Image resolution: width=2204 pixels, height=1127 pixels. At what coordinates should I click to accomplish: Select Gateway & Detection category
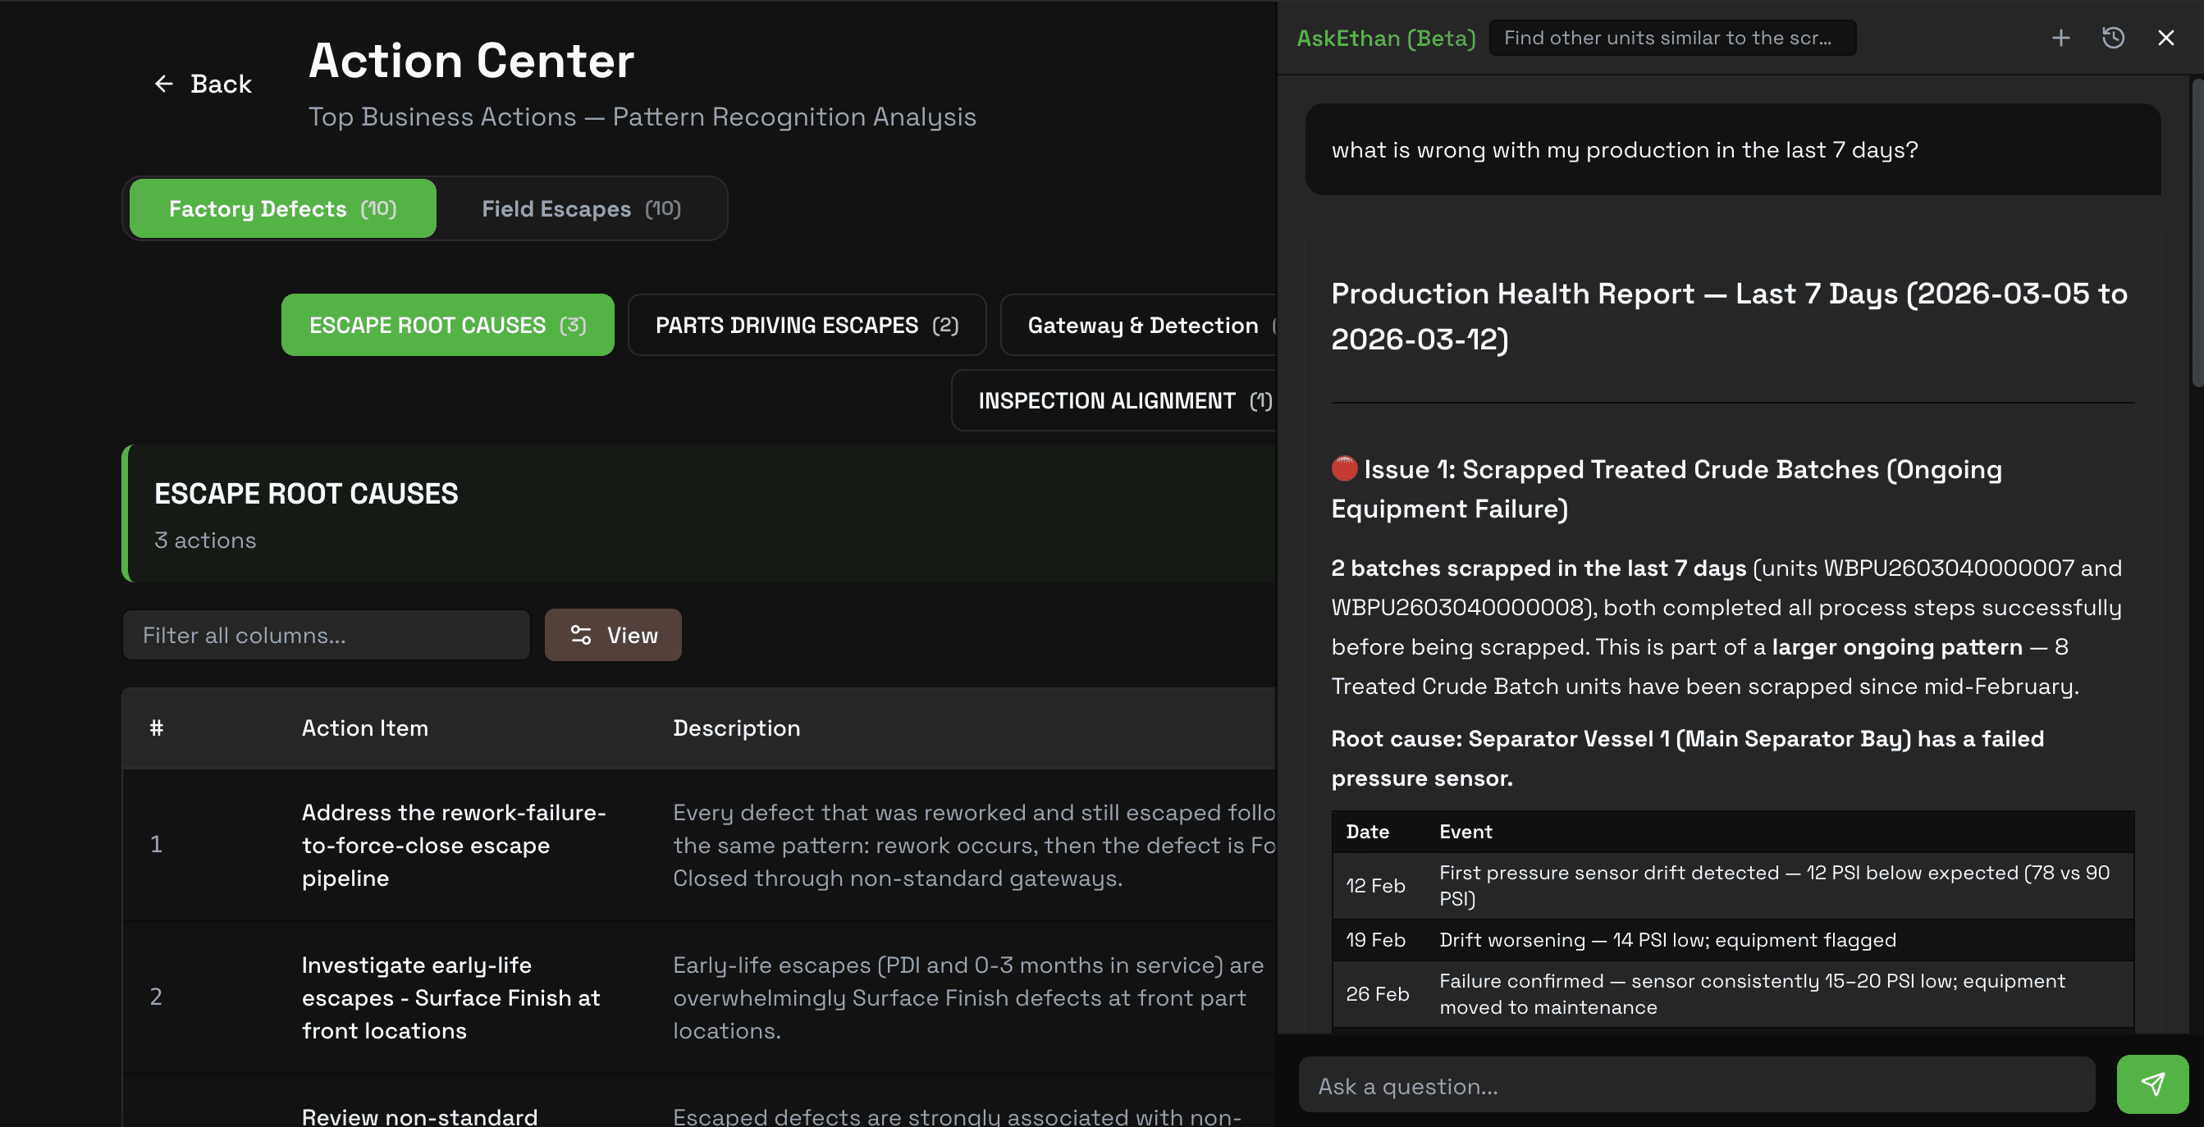[1142, 325]
